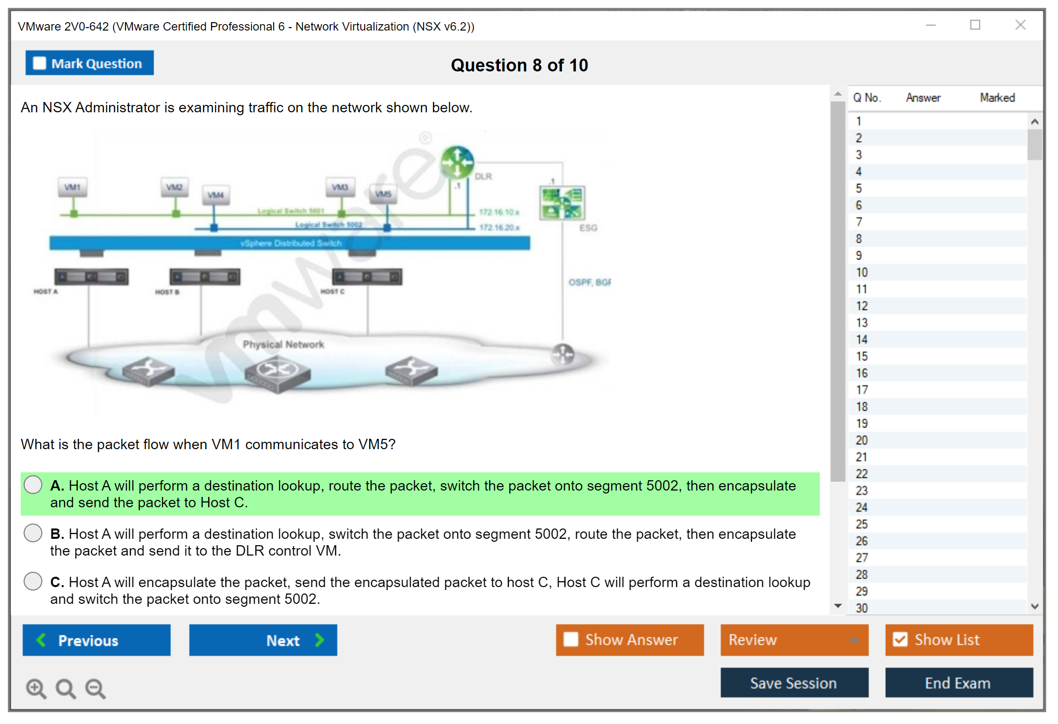Uncheck the Show List checkbox
The image size is (1058, 724).
click(900, 639)
